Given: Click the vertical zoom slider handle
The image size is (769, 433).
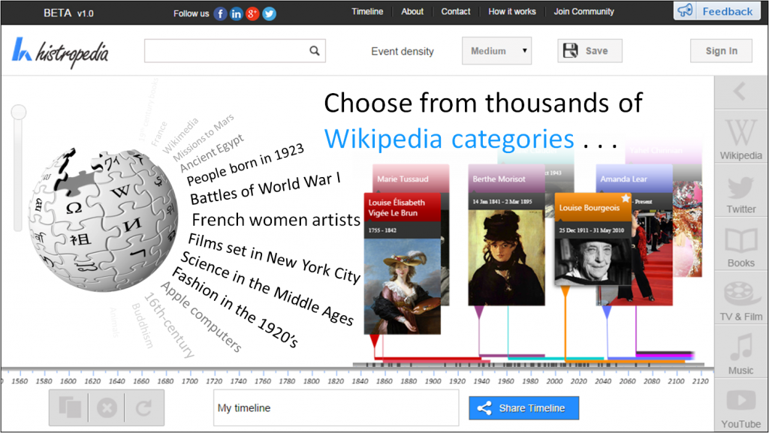Looking at the screenshot, I should point(18,113).
